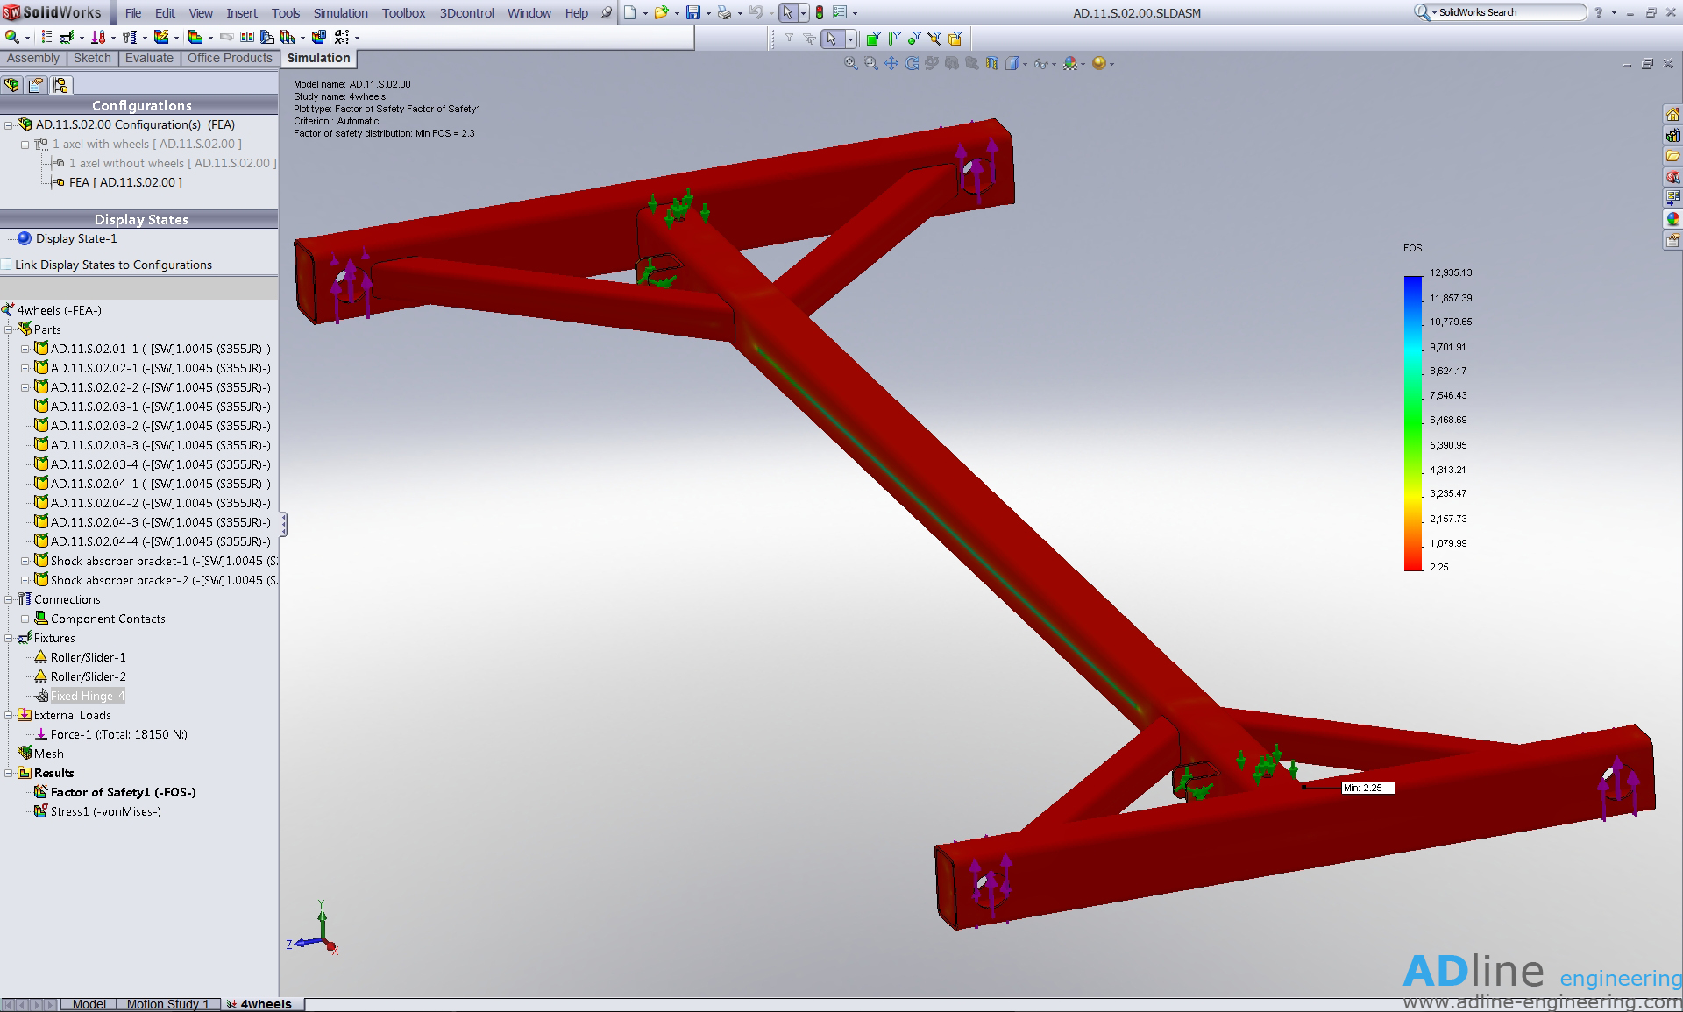This screenshot has width=1683, height=1012.
Task: Select the Mesh item in study tree
Action: point(40,754)
